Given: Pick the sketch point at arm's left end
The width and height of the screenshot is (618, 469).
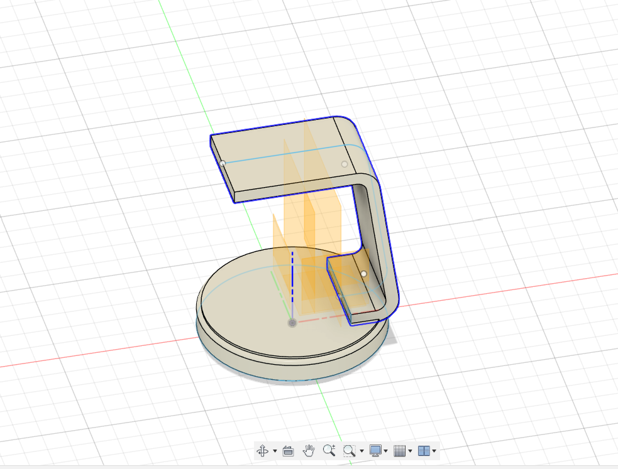Looking at the screenshot, I should tap(223, 163).
